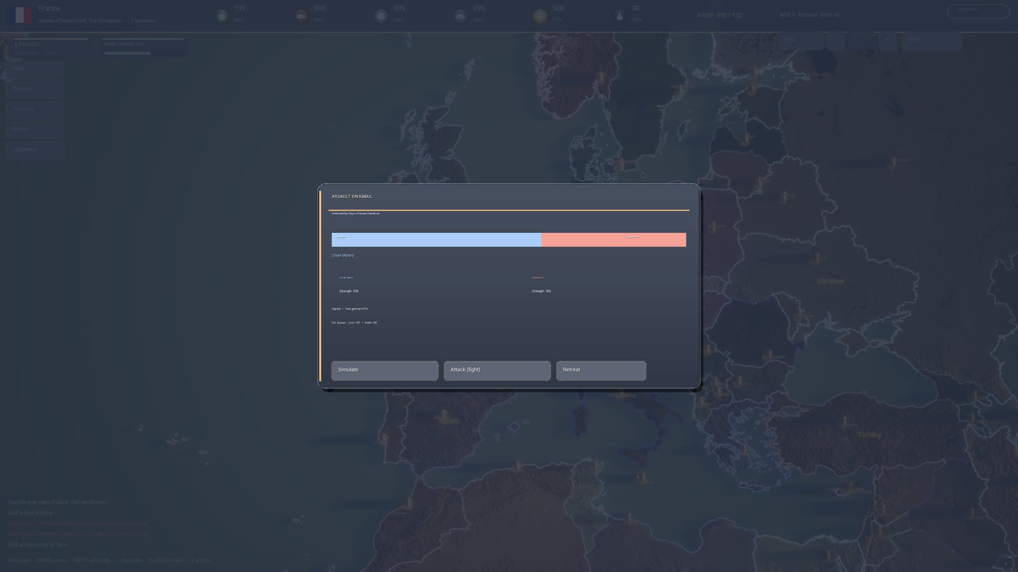The image size is (1018, 572).
Task: Click the Simulate battle button
Action: pyautogui.click(x=384, y=371)
